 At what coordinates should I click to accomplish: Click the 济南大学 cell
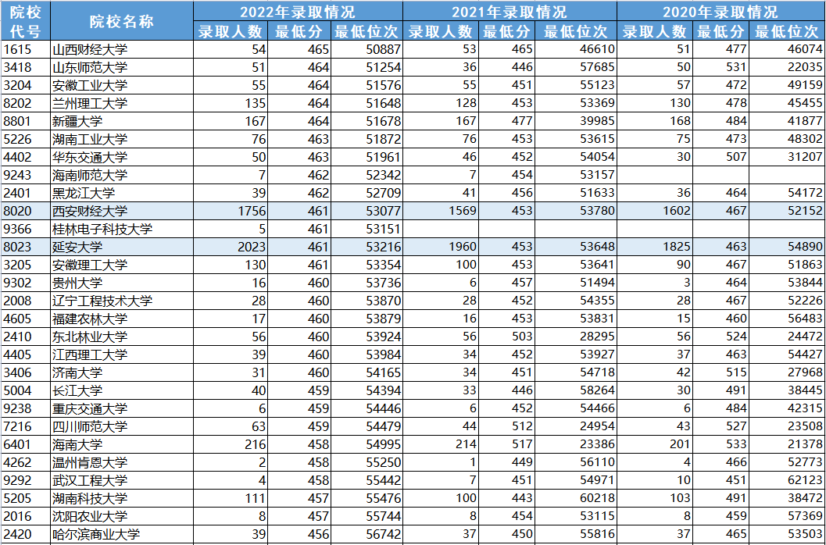click(122, 372)
